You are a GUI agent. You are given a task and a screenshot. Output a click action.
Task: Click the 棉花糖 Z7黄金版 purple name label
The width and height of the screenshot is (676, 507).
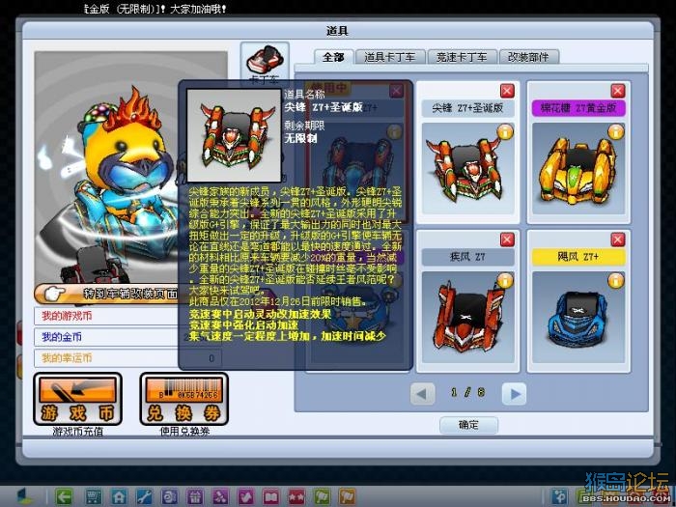click(x=578, y=108)
